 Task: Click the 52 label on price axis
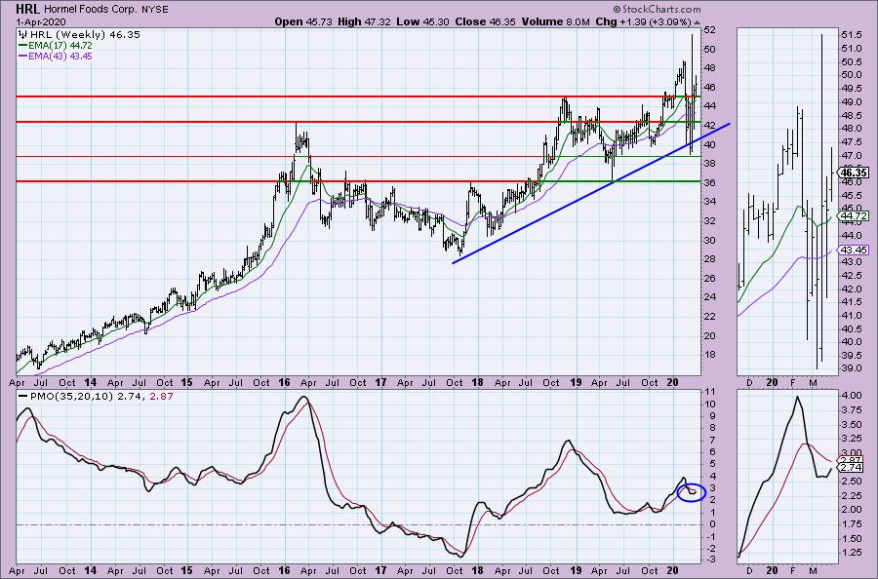(x=709, y=30)
